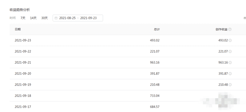This screenshot has height=112, width=246.
Task: Click the 2021-09-17 total value 684.57
Action: tap(155, 107)
